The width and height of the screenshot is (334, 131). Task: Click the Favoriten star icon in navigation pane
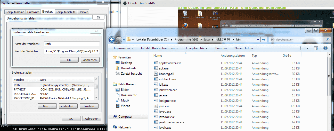(x=115, y=57)
